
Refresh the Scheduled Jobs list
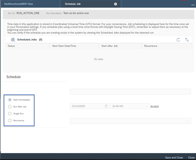click(x=178, y=40)
